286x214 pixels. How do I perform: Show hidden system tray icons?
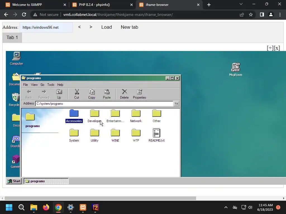click(x=226, y=207)
